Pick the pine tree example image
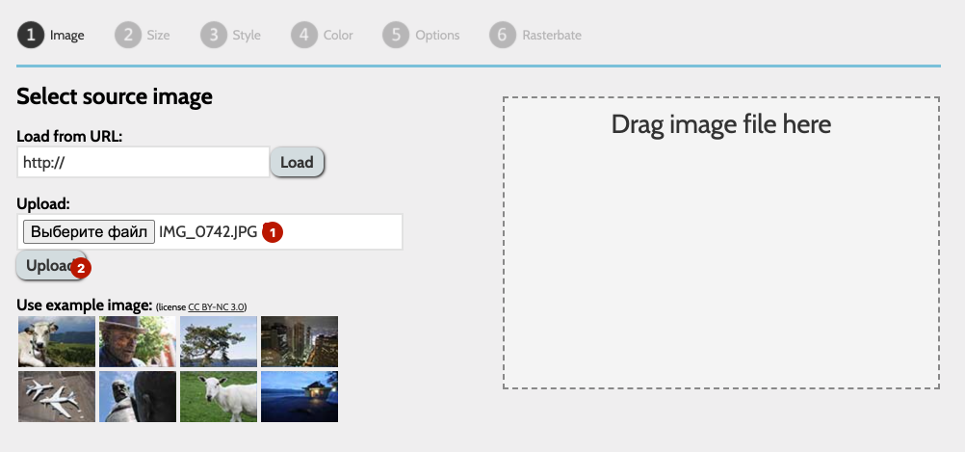The height and width of the screenshot is (452, 965). 219,342
